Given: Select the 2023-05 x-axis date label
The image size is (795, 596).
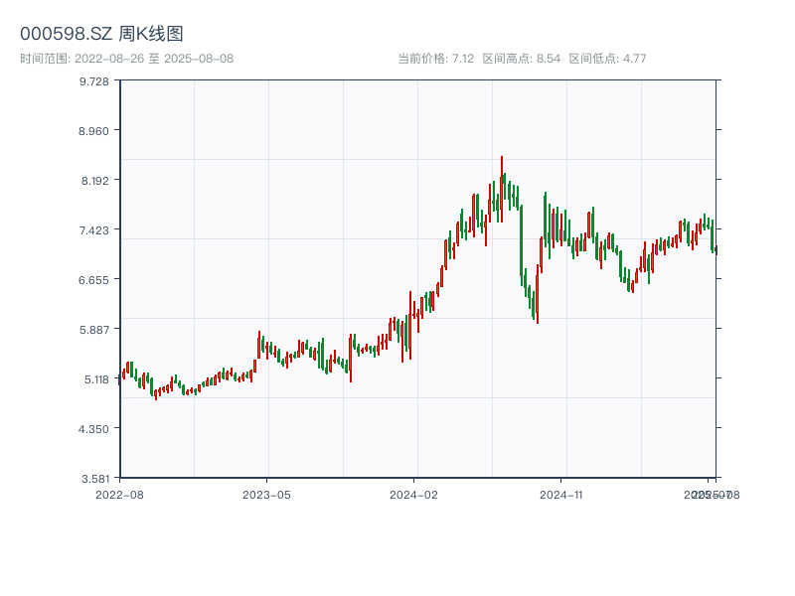Looking at the screenshot, I should [x=267, y=494].
